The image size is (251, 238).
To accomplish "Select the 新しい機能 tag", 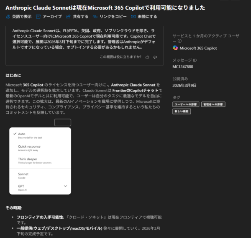I will 182,111.
